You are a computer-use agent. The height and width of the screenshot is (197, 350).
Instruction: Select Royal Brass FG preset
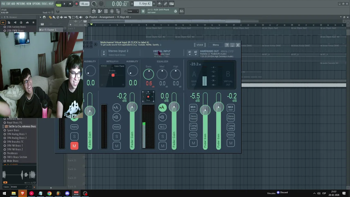[14, 123]
